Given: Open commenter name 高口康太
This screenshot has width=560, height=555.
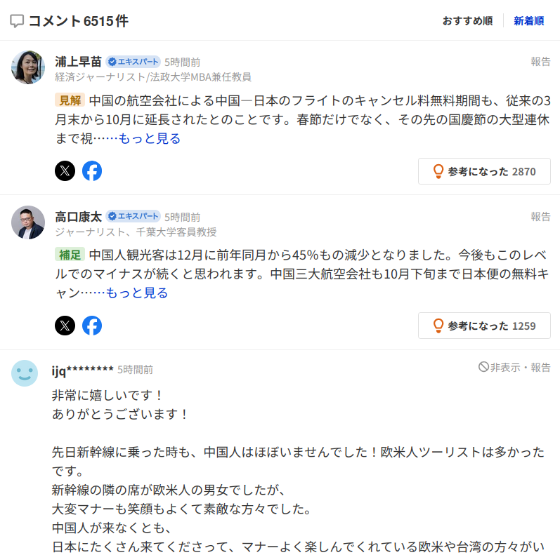Looking at the screenshot, I should [78, 216].
